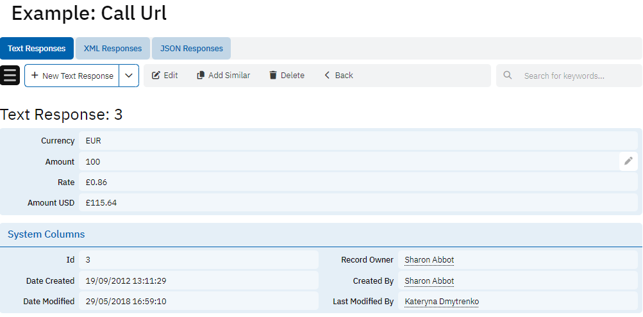Screen dimensions: 643x317
Task: Click the trash icon for Delete
Action: tap(273, 76)
